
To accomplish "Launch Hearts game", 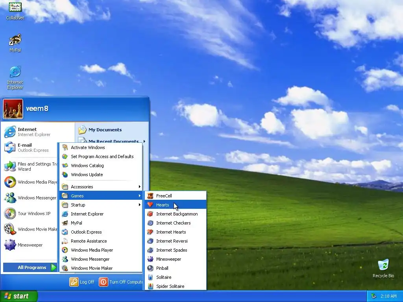I will (x=176, y=204).
